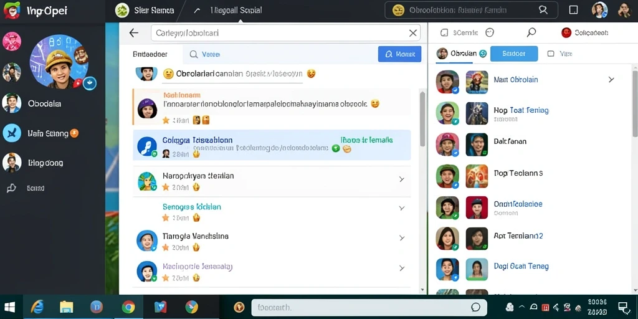Expand the Narogokyan temlan row chevron
This screenshot has width=638, height=319.
[x=402, y=179]
